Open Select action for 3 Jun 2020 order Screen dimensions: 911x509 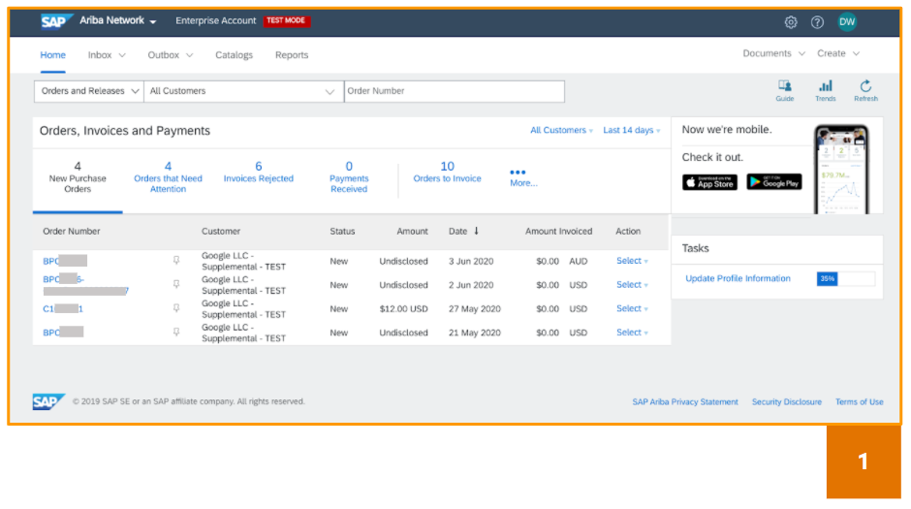tap(632, 261)
